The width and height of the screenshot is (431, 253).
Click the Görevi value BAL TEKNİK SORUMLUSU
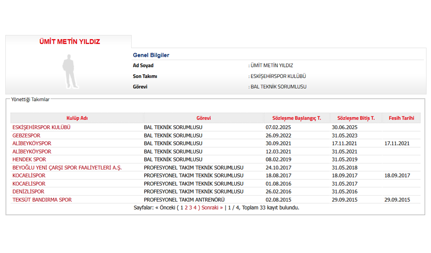(x=279, y=87)
